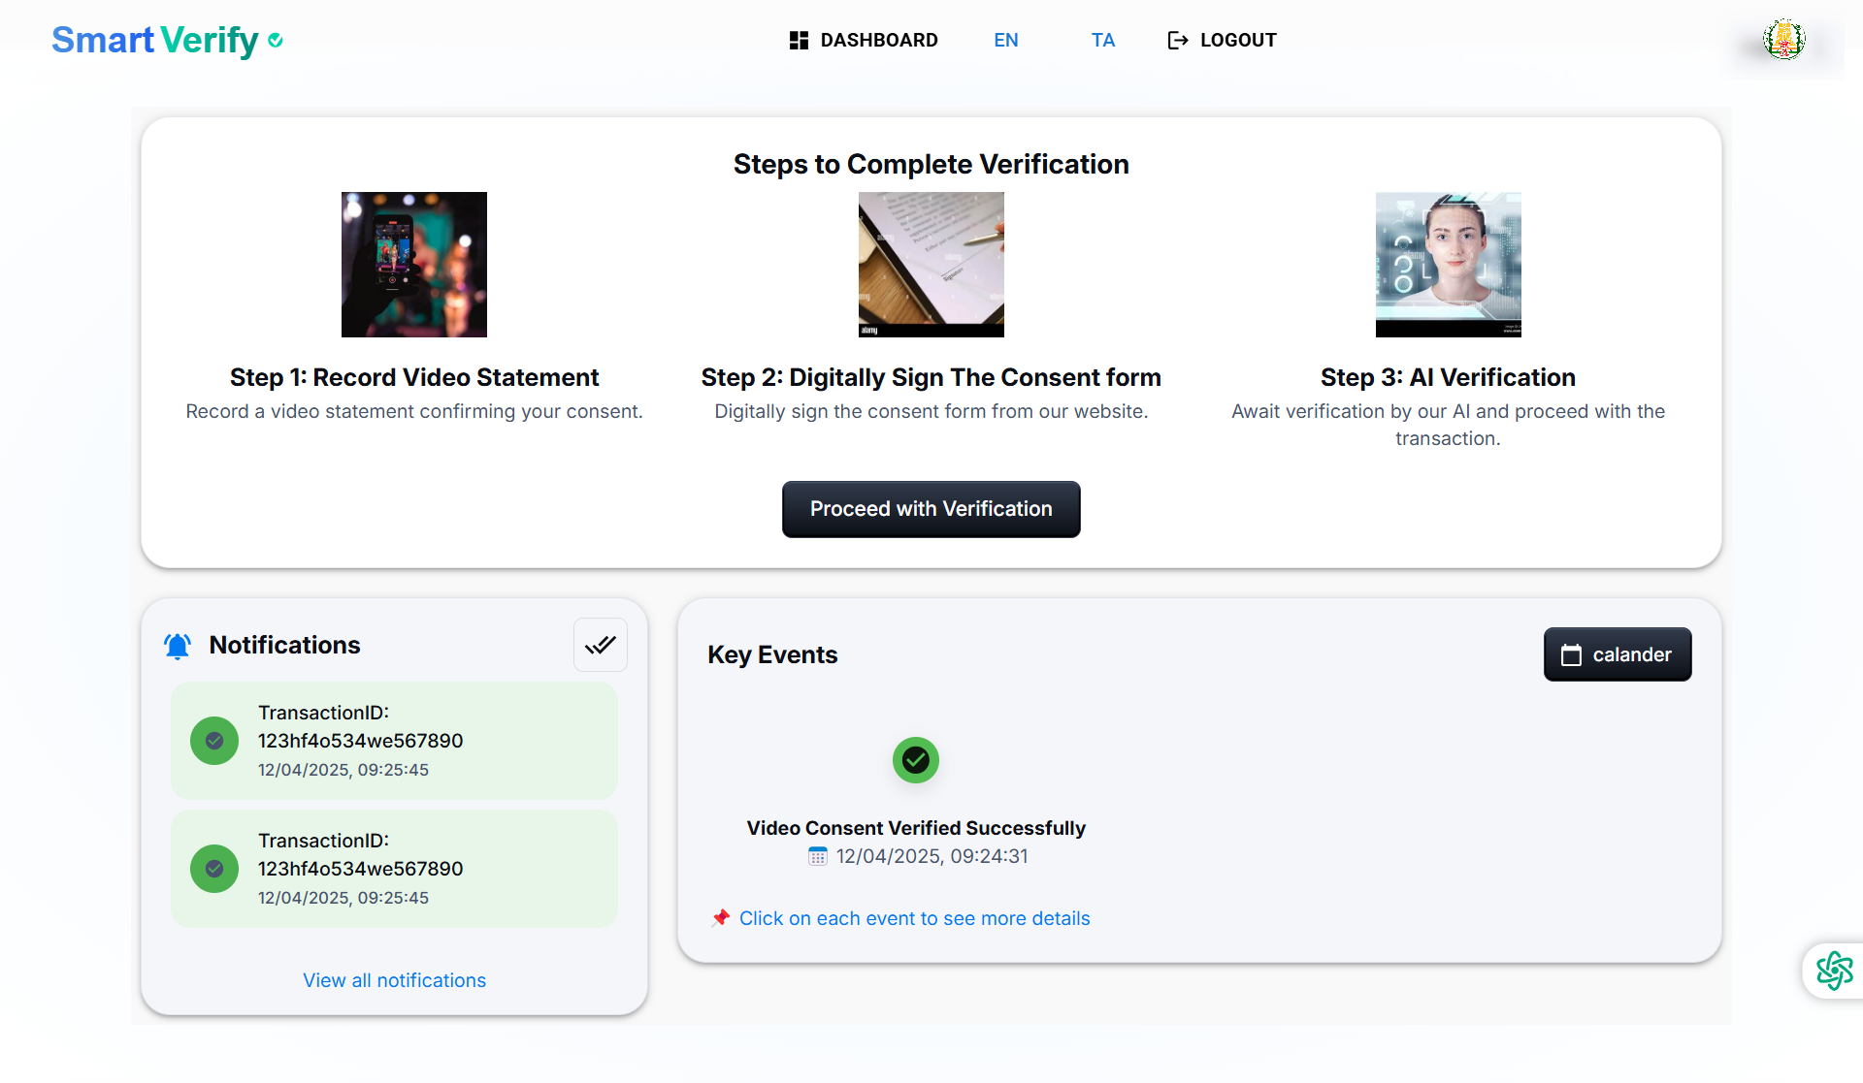Image resolution: width=1863 pixels, height=1083 pixels.
Task: Switch language to TA
Action: (1102, 40)
